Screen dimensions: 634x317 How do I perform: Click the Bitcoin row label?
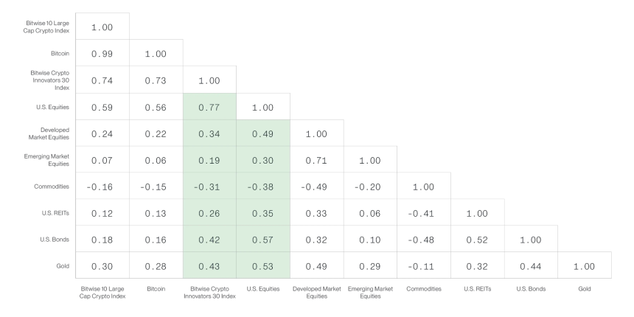pyautogui.click(x=60, y=53)
